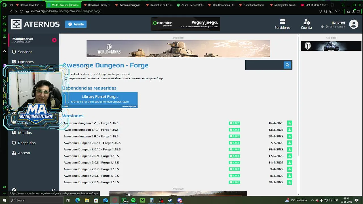This screenshot has width=363, height=204.
Task: Switch to MrCrayfish's Furniture tab
Action: tap(283, 5)
